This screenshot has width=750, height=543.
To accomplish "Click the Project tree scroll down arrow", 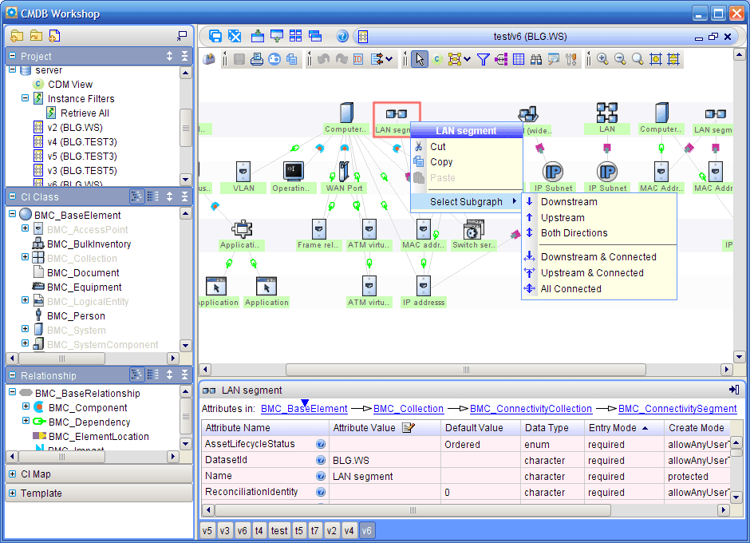I will tap(186, 180).
